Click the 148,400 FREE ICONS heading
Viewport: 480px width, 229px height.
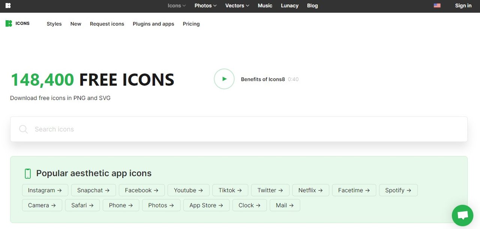pos(92,80)
